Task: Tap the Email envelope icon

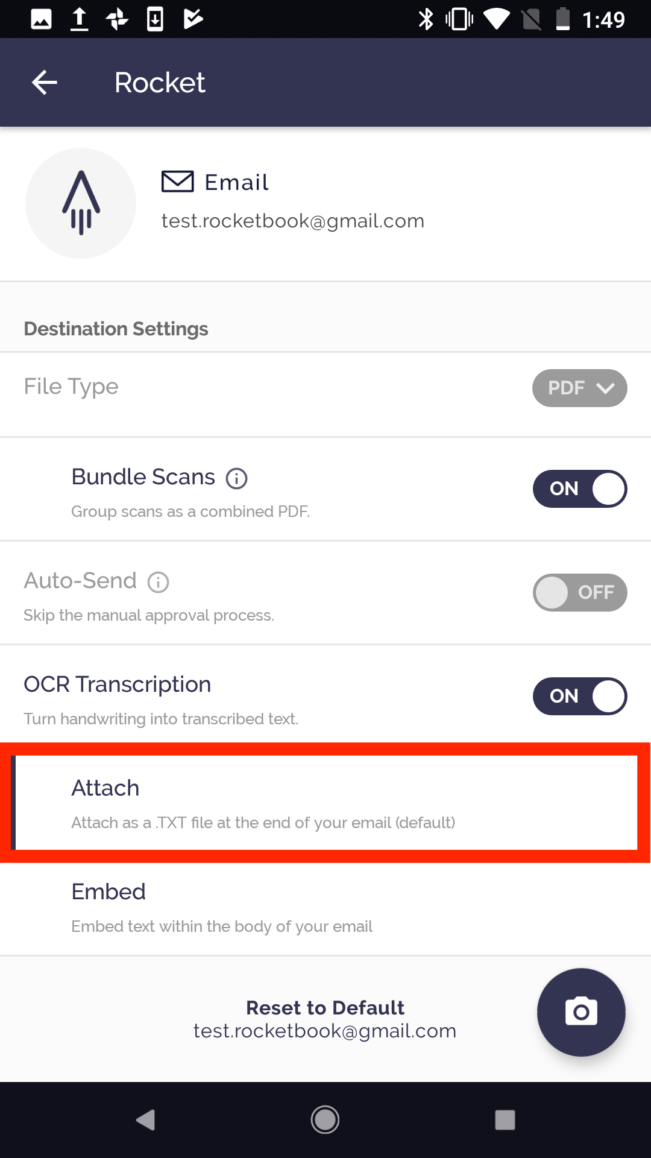Action: pyautogui.click(x=178, y=182)
